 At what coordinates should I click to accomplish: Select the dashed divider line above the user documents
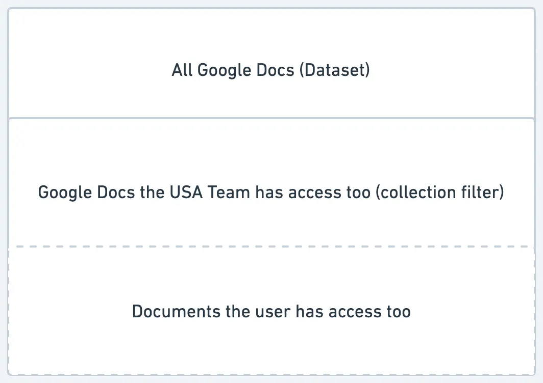point(271,247)
